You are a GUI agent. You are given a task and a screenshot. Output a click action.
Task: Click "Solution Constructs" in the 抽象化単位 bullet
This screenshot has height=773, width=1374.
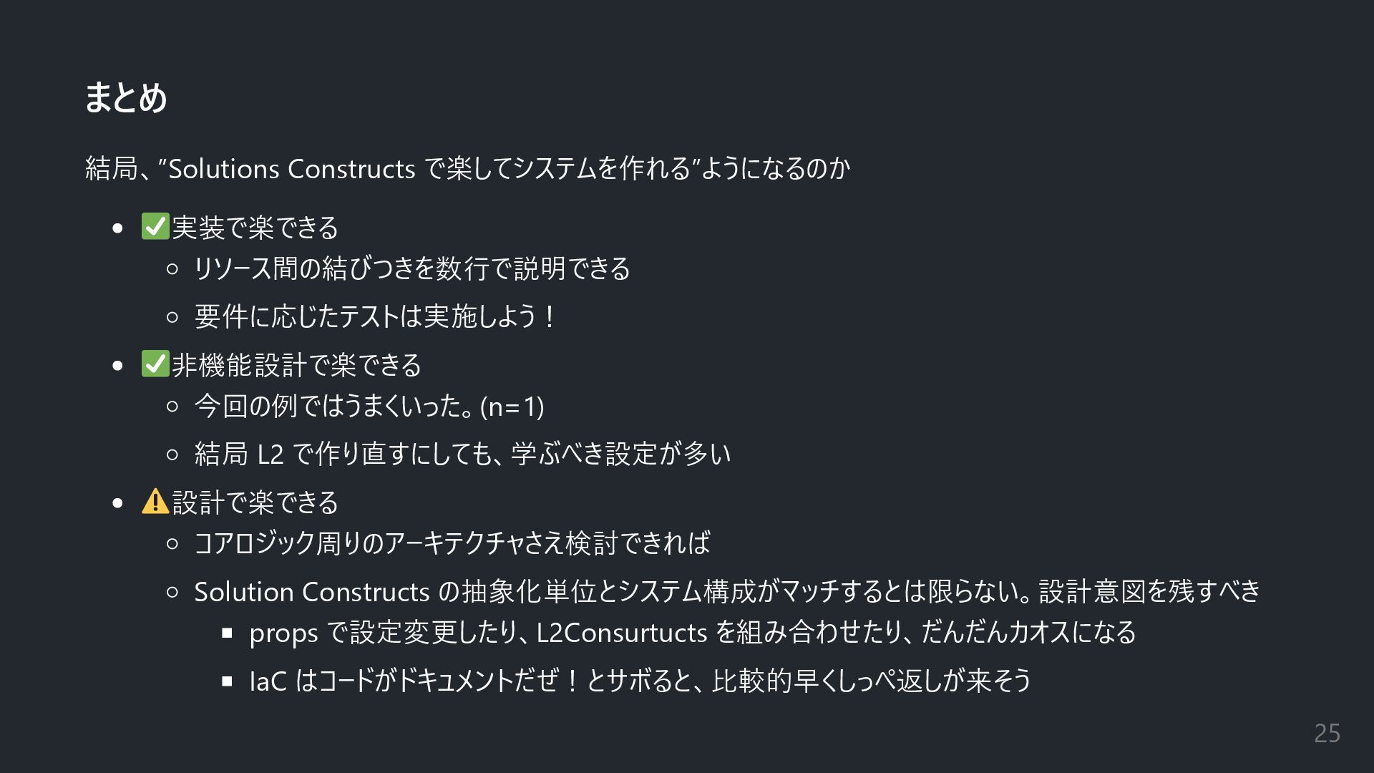tap(311, 592)
